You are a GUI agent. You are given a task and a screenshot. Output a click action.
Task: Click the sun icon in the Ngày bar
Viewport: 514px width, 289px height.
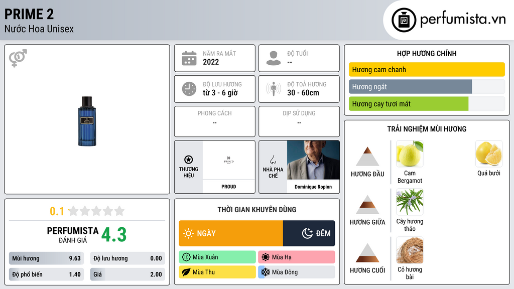[188, 233]
